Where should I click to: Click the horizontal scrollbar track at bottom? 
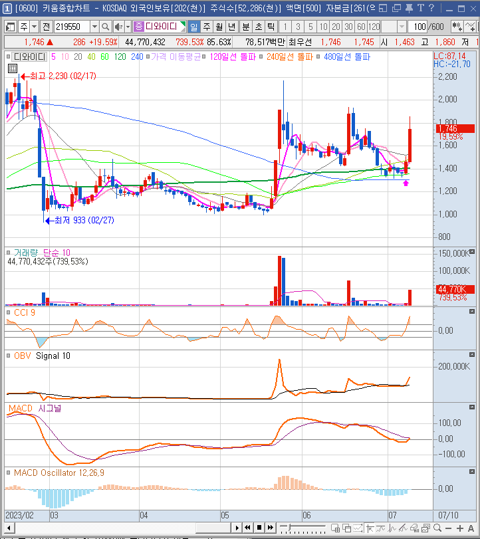[x=123, y=528]
